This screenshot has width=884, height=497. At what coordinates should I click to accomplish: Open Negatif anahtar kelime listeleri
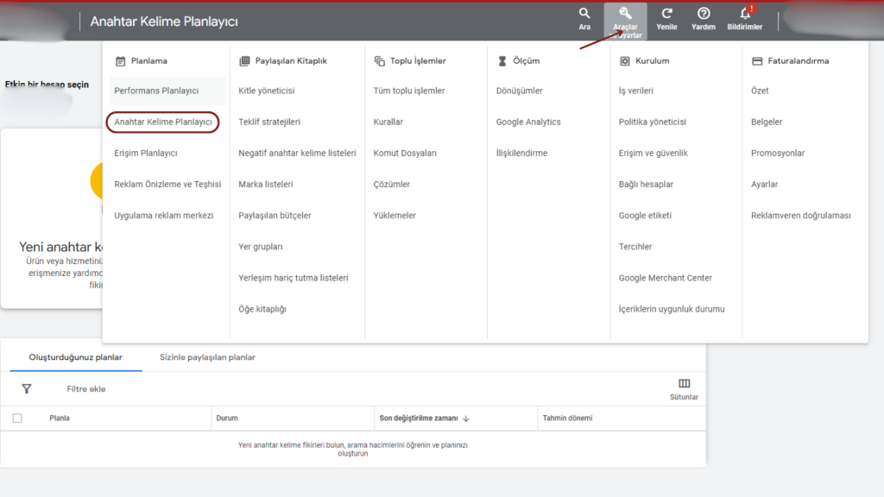[297, 154]
